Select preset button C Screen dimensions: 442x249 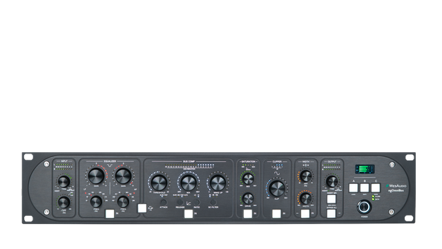pos(376,187)
